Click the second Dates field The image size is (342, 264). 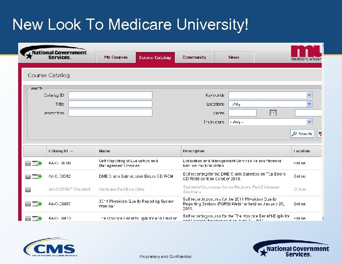tap(308, 113)
